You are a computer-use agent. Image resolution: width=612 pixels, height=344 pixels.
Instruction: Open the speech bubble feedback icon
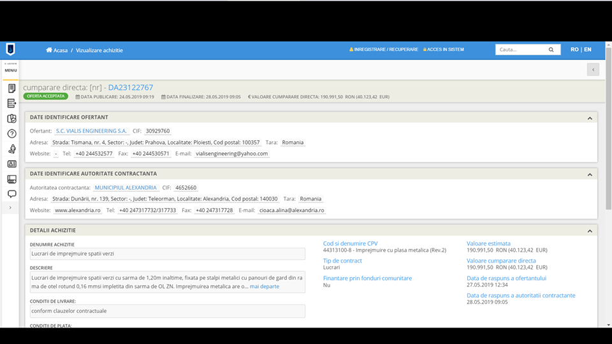click(x=11, y=194)
